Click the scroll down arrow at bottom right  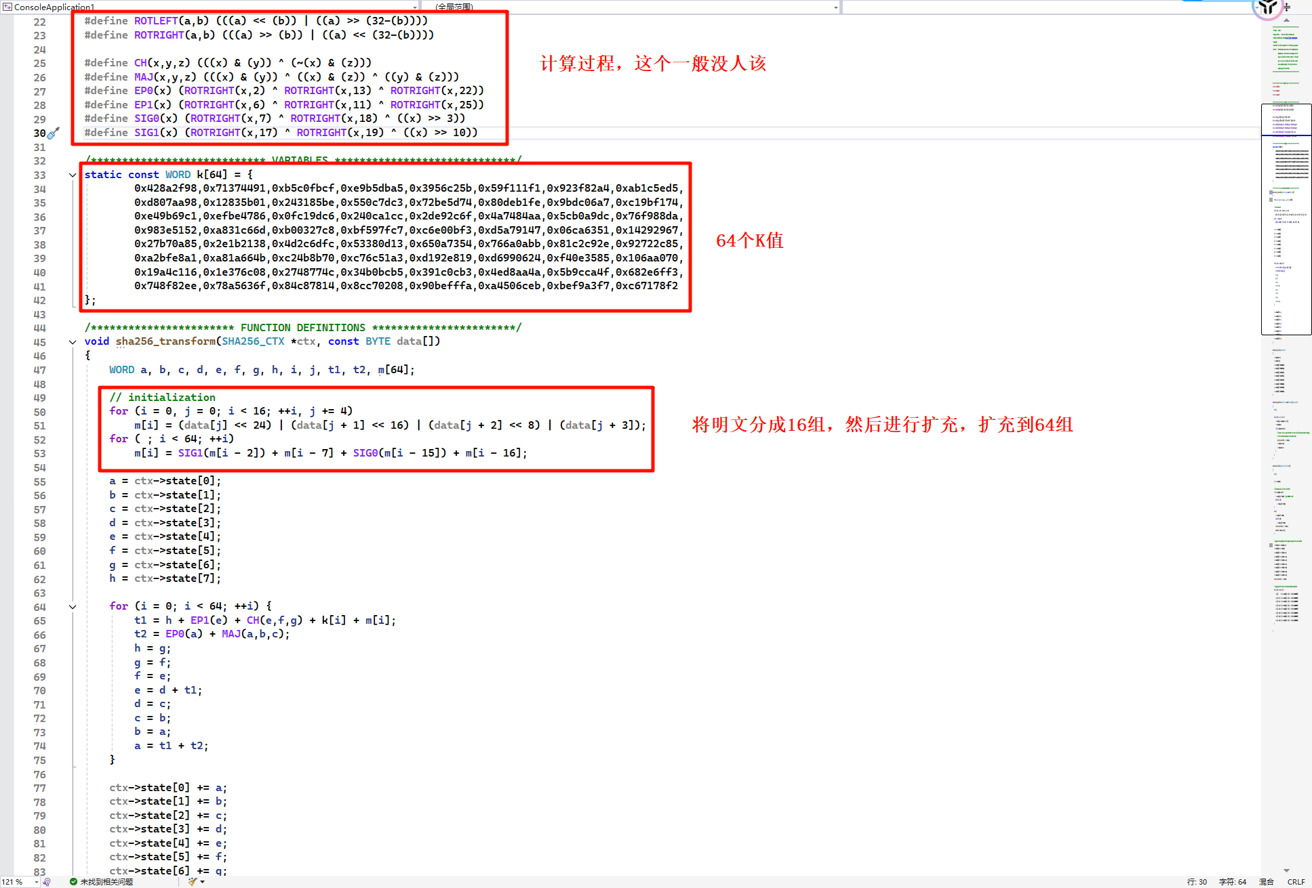click(1286, 870)
